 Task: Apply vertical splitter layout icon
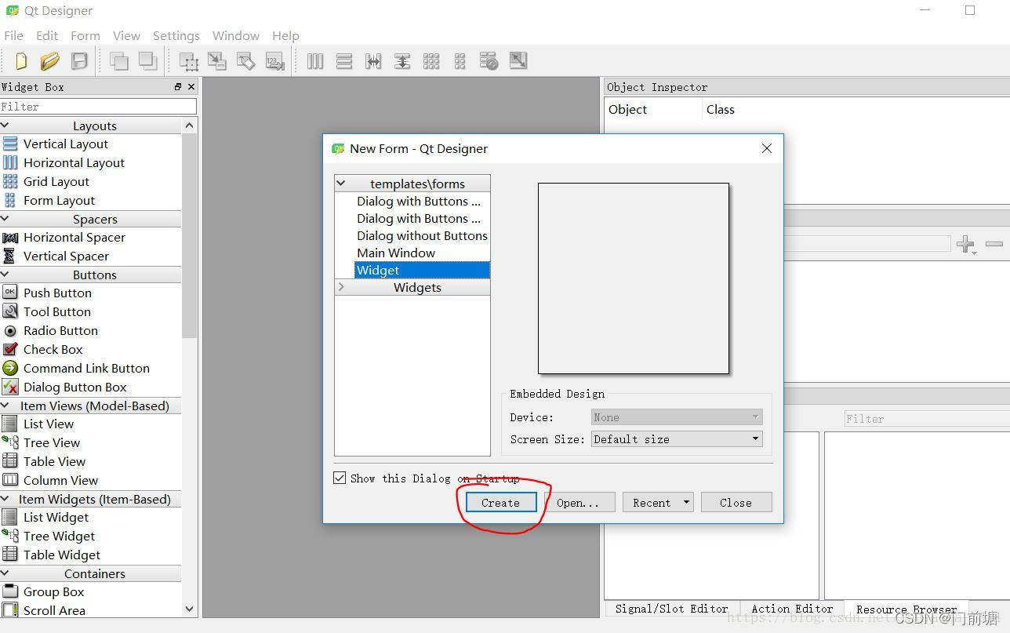coord(402,60)
